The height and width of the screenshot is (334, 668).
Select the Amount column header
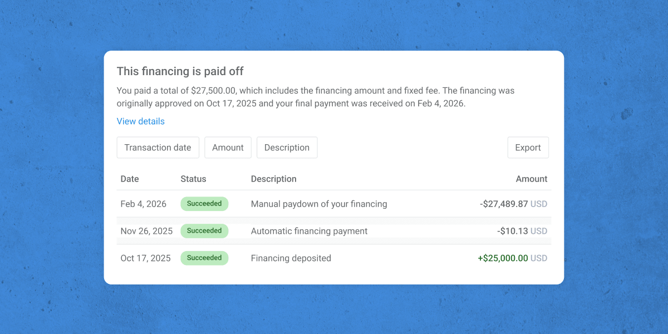[531, 179]
